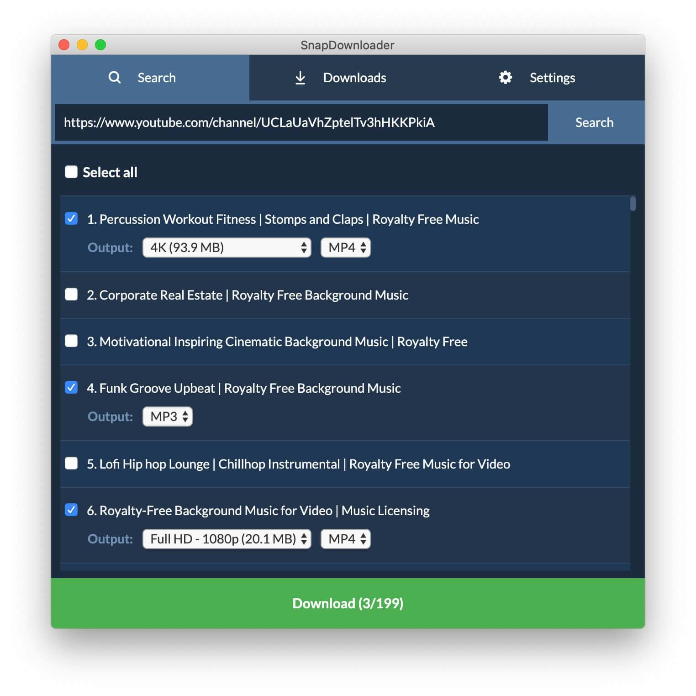This screenshot has width=696, height=696.
Task: Check video 5 Lofi Hip hop Lounge
Action: coord(71,464)
